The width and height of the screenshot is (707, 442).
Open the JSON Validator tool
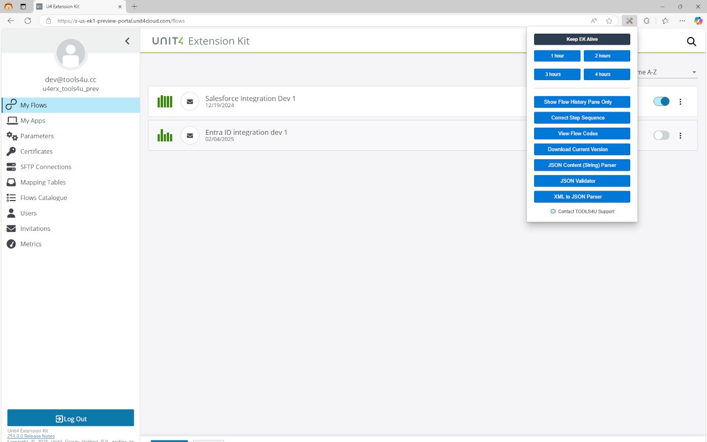[582, 181]
